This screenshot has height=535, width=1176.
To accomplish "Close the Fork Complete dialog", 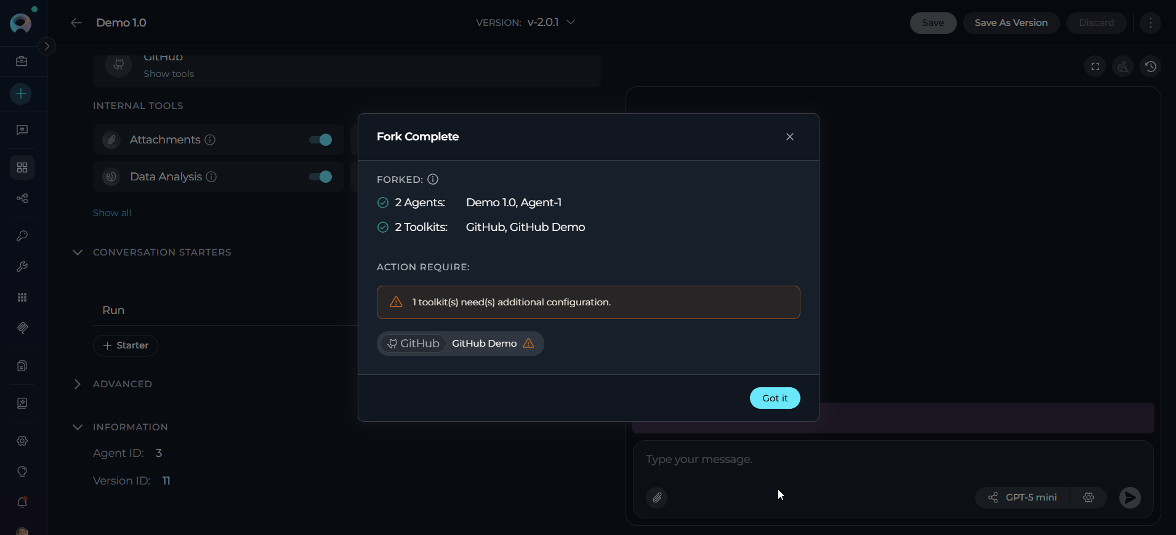I will (790, 137).
